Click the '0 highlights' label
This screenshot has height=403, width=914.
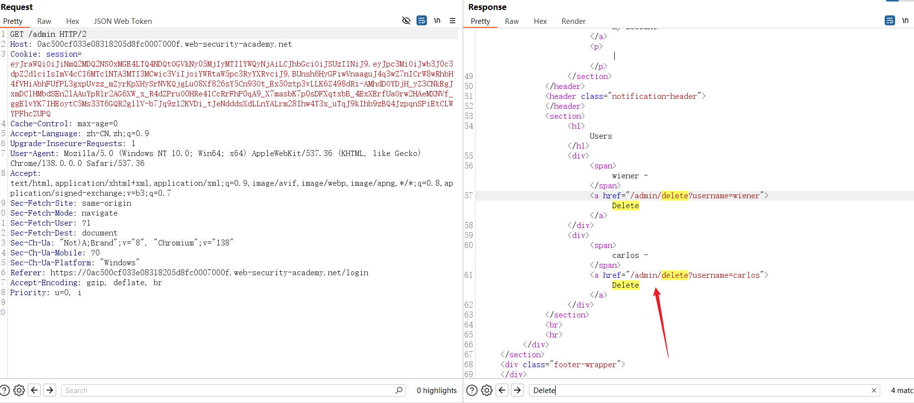pyautogui.click(x=437, y=391)
